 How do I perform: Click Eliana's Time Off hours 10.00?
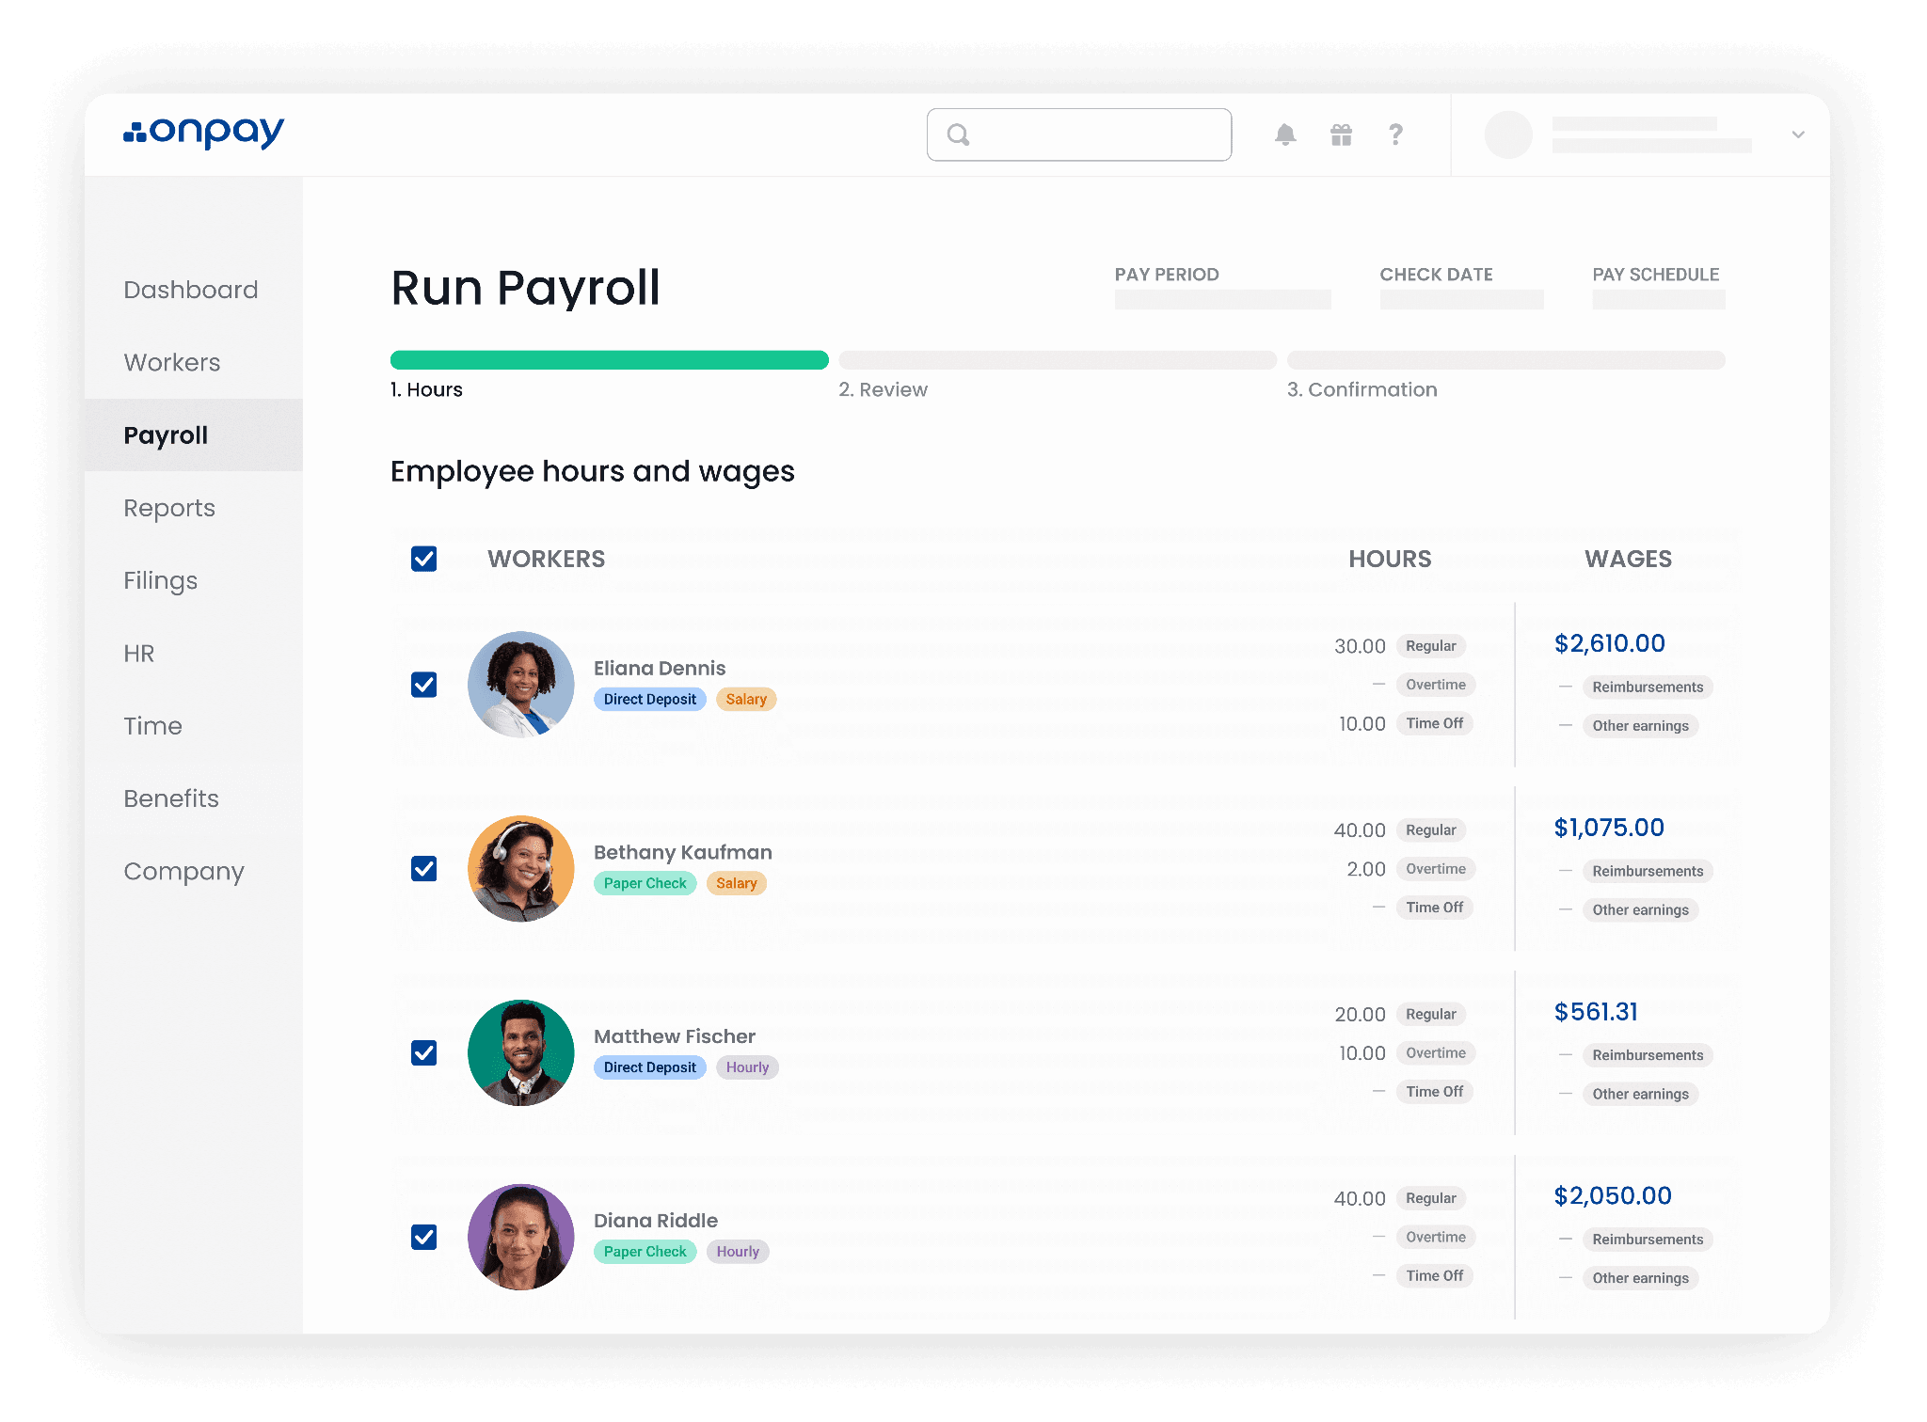click(1362, 723)
